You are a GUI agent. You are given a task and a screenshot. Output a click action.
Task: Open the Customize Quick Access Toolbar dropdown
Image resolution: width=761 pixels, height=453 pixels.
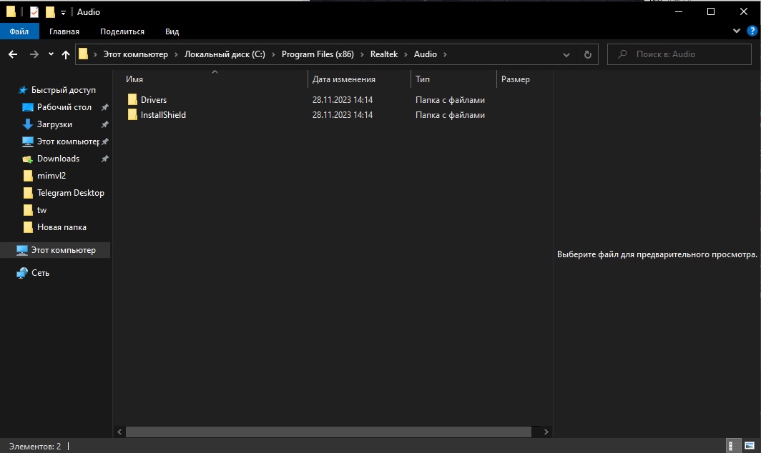(x=63, y=13)
